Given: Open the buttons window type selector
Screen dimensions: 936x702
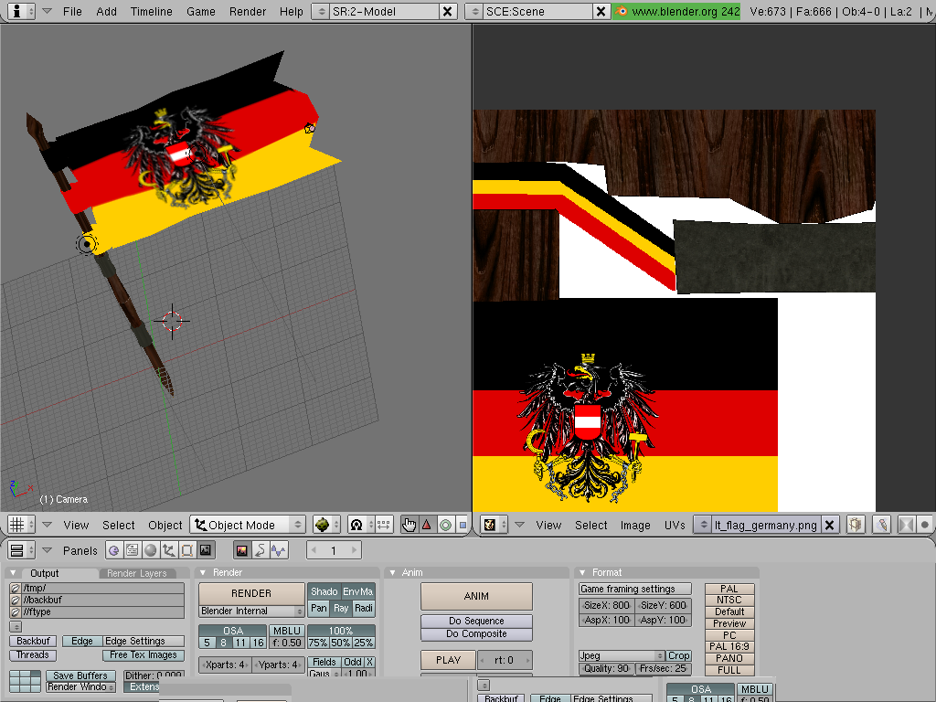Looking at the screenshot, I should coord(22,549).
